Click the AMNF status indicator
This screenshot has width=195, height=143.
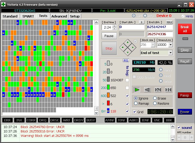(x=110, y=120)
